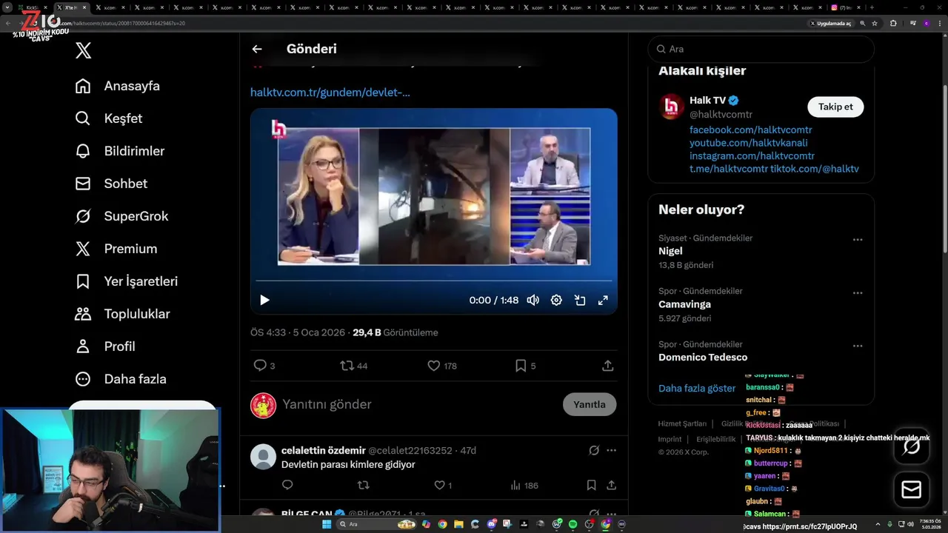Open SuperGrok from the sidebar
948x533 pixels.
point(122,216)
